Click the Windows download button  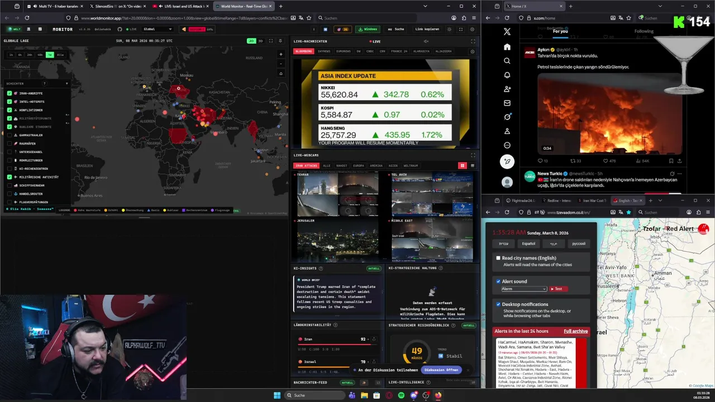point(368,29)
